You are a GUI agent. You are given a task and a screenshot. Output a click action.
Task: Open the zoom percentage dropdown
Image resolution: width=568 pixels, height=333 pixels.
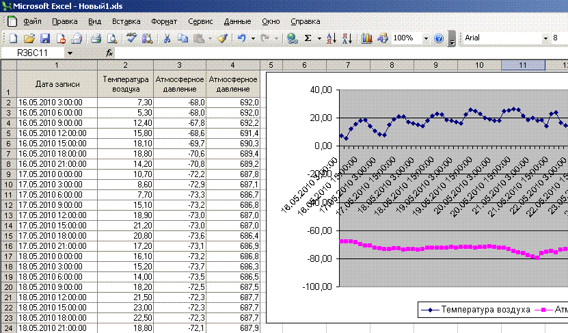pos(427,38)
